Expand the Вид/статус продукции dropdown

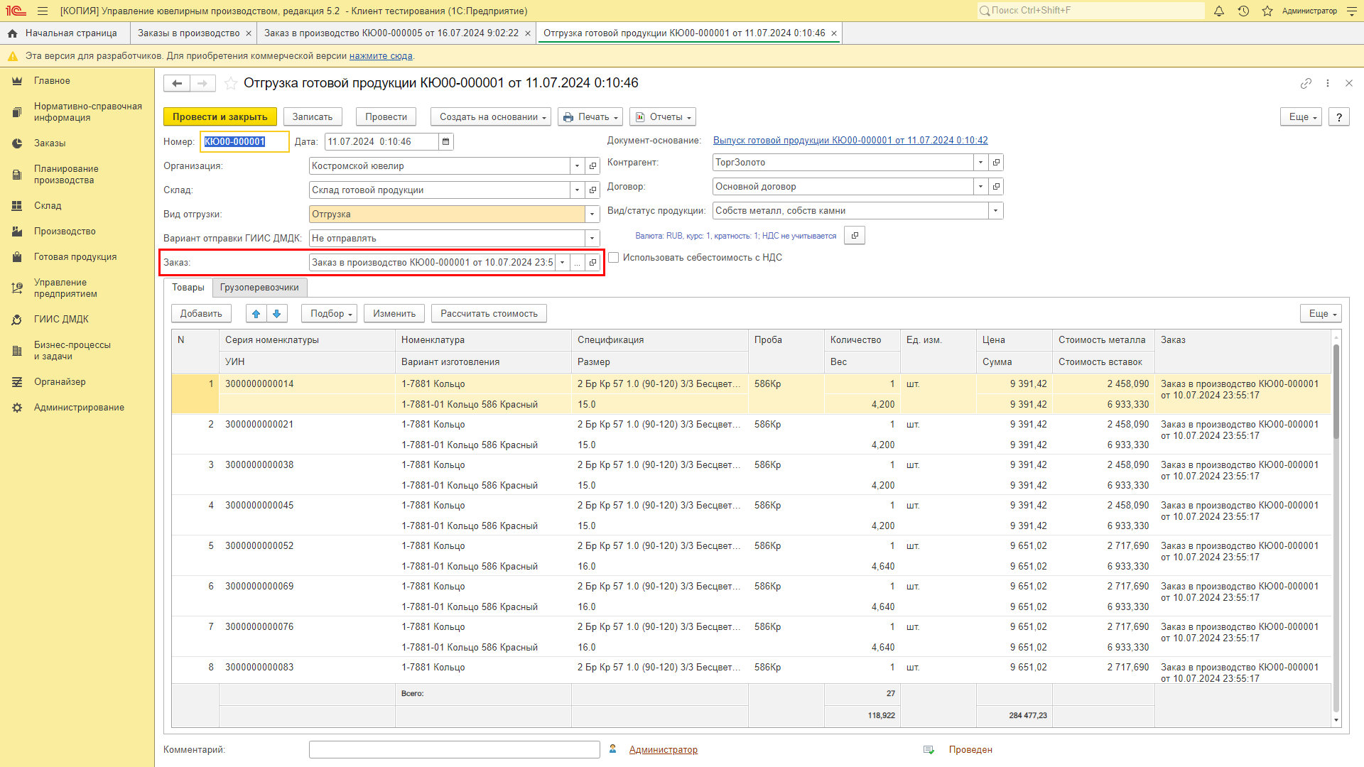pos(996,211)
